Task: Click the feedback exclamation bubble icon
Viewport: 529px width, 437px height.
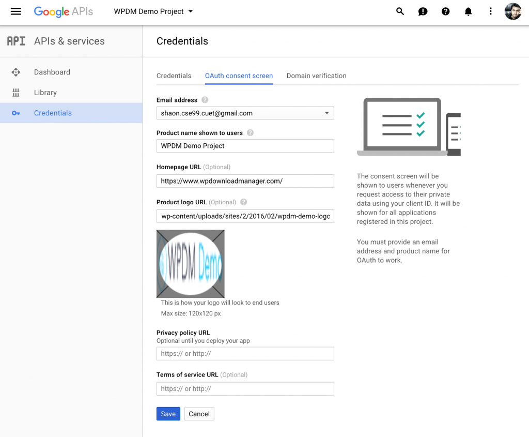Action: [x=423, y=11]
